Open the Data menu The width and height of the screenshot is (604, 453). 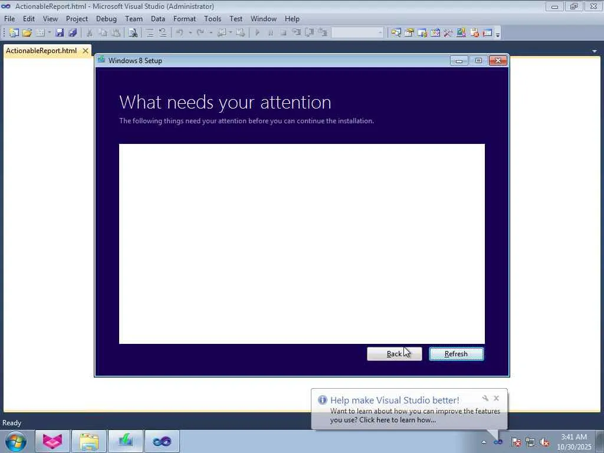(158, 18)
